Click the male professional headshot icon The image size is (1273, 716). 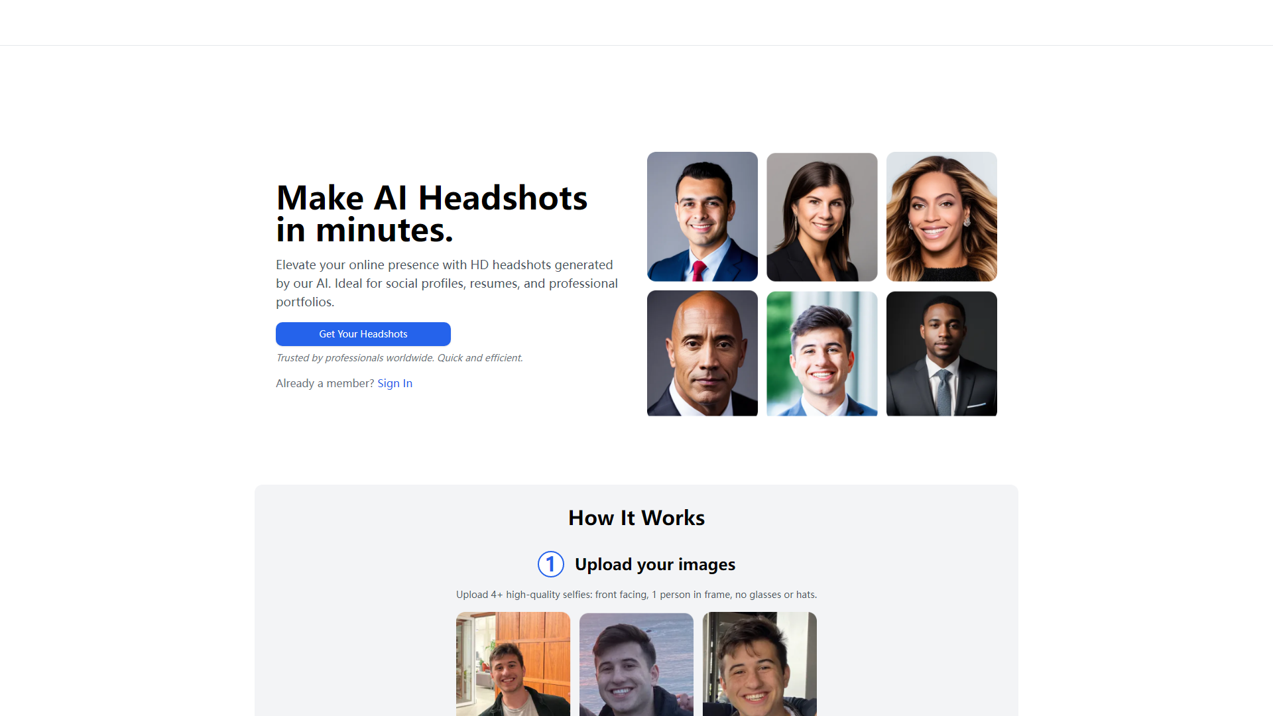coord(702,215)
